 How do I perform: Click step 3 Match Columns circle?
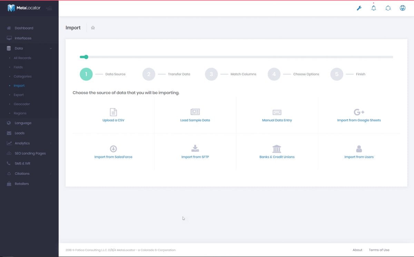pos(211,74)
